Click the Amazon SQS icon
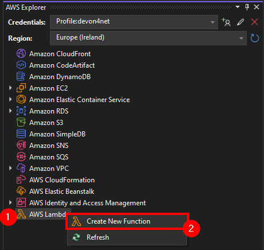This screenshot has height=250, width=264. [21, 157]
